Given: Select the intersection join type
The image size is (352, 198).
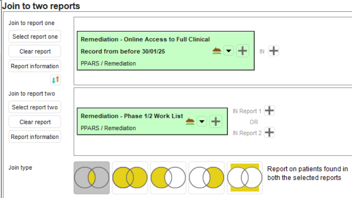Looking at the screenshot, I should click(x=91, y=178).
